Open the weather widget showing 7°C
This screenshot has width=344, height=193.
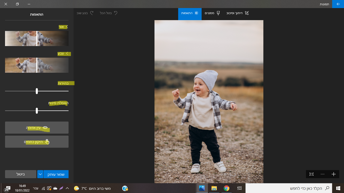click(92, 188)
